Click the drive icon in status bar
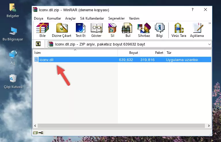The height and width of the screenshot is (142, 221). click(x=35, y=133)
